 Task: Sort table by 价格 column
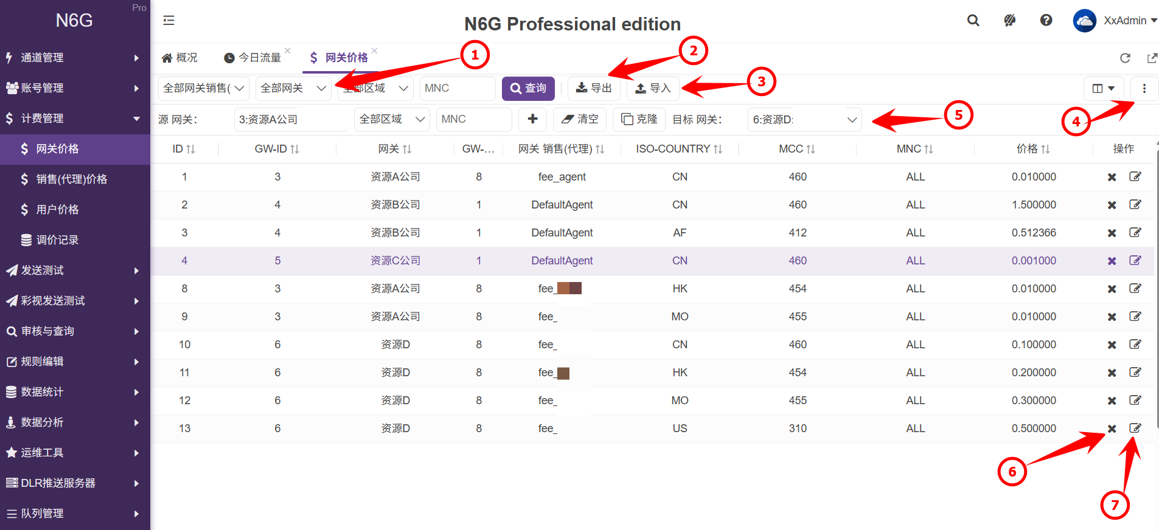click(x=1046, y=149)
